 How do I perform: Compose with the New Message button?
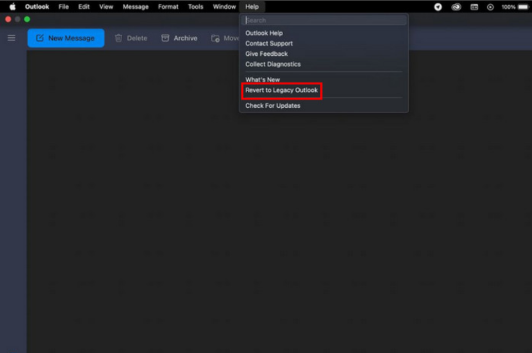66,38
